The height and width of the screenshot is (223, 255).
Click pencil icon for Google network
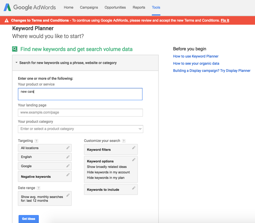coord(68,166)
